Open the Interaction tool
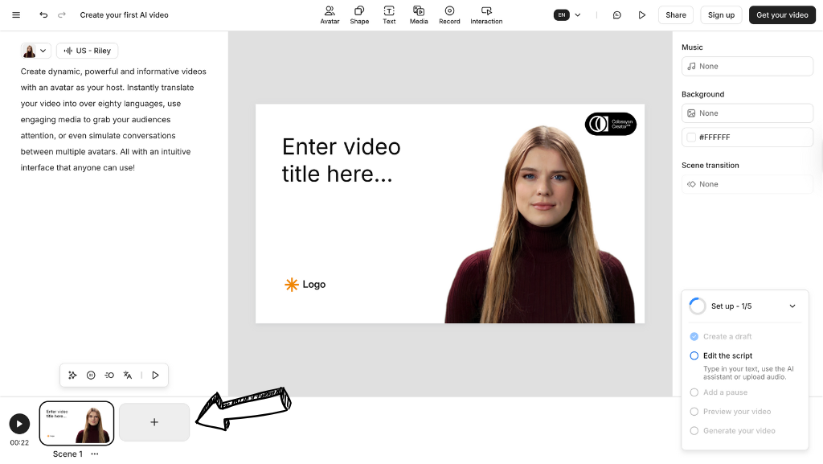The image size is (823, 464). click(x=486, y=14)
